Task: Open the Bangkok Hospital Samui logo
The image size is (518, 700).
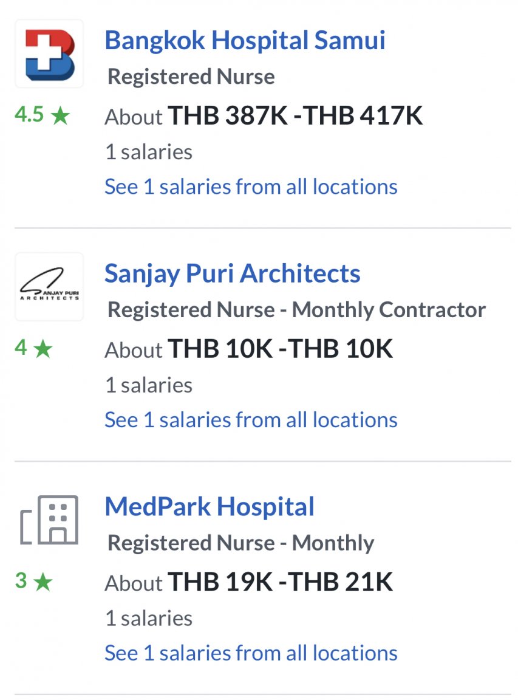Action: tap(49, 53)
